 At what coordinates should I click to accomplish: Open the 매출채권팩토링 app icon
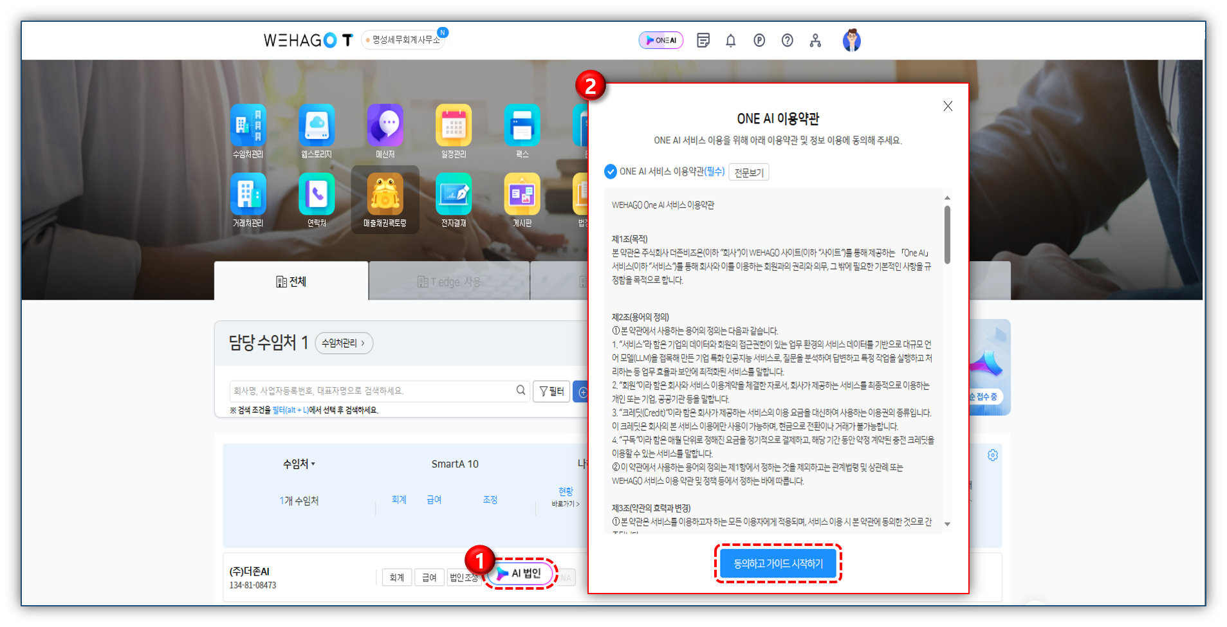pos(385,195)
